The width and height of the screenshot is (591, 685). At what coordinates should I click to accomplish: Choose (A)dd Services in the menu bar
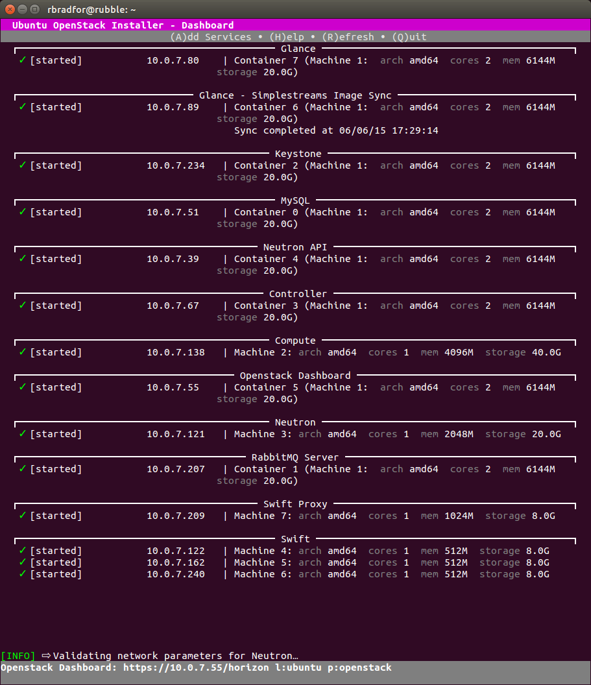click(x=211, y=37)
